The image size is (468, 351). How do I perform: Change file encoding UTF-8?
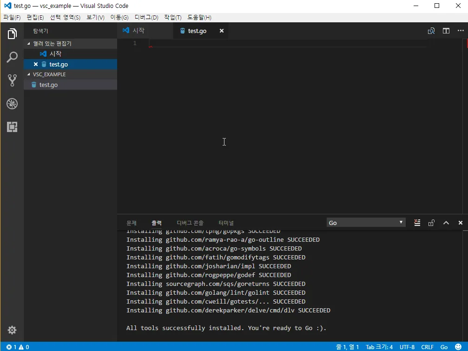(407, 347)
